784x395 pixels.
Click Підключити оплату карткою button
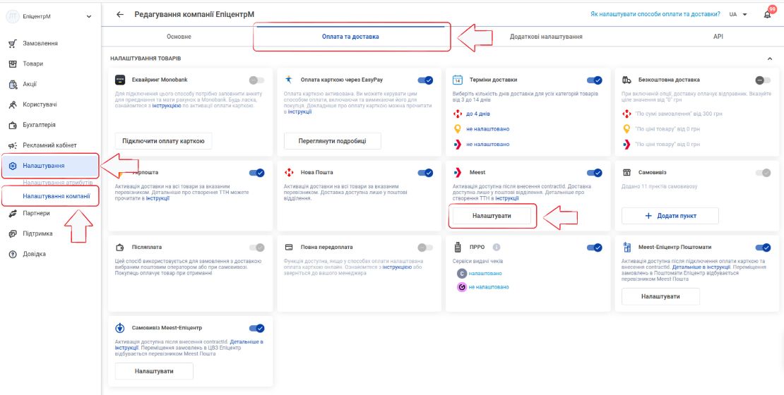[163, 141]
